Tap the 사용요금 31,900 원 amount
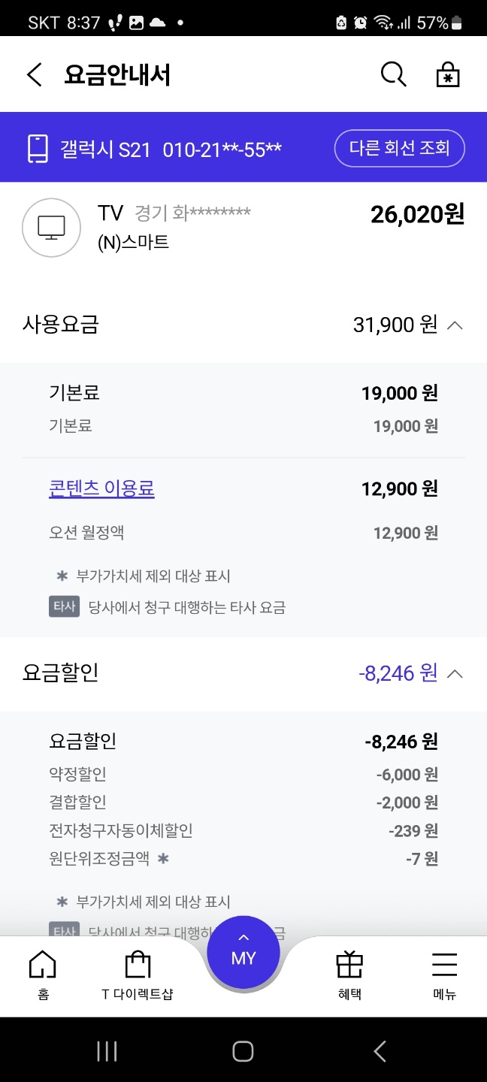Image resolution: width=487 pixels, height=1082 pixels. tap(395, 325)
